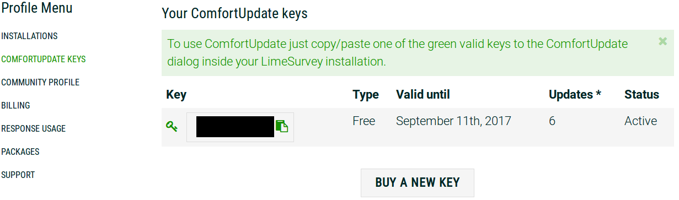Click the Buy a New Key button
This screenshot has height=200, width=679.
point(418,182)
